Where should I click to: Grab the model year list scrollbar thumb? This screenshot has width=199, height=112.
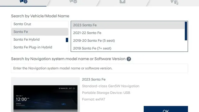(x=186, y=31)
